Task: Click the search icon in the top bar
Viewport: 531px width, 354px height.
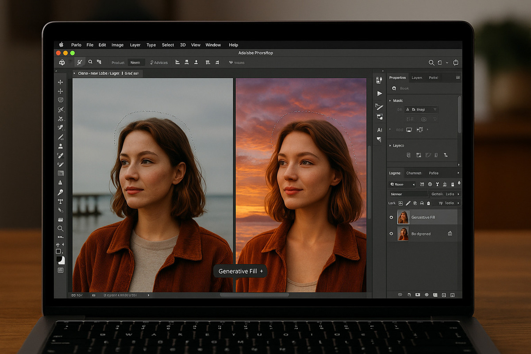Action: click(x=431, y=62)
